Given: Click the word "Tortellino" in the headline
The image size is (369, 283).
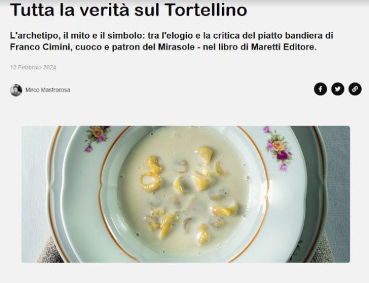Looking at the screenshot, I should pos(206,10).
